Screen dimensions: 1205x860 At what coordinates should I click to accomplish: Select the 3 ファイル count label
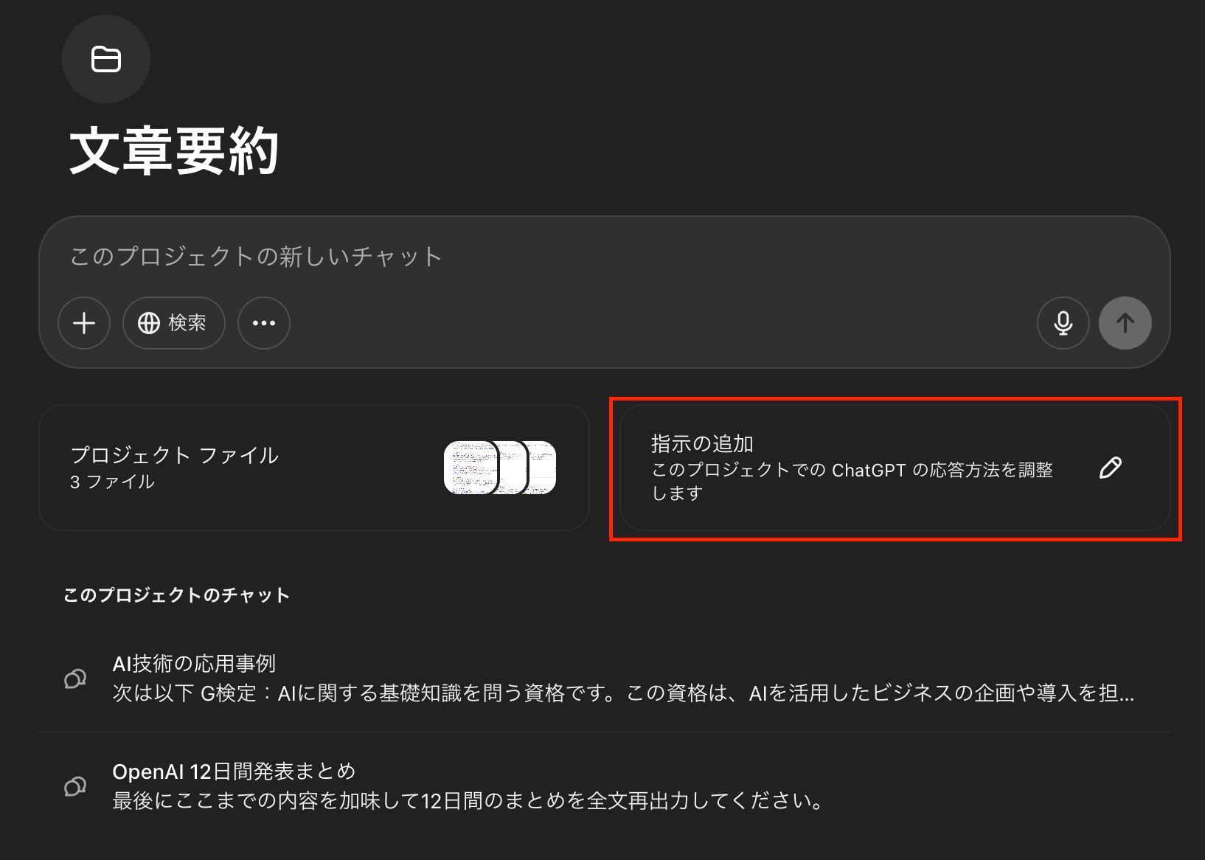(x=112, y=482)
